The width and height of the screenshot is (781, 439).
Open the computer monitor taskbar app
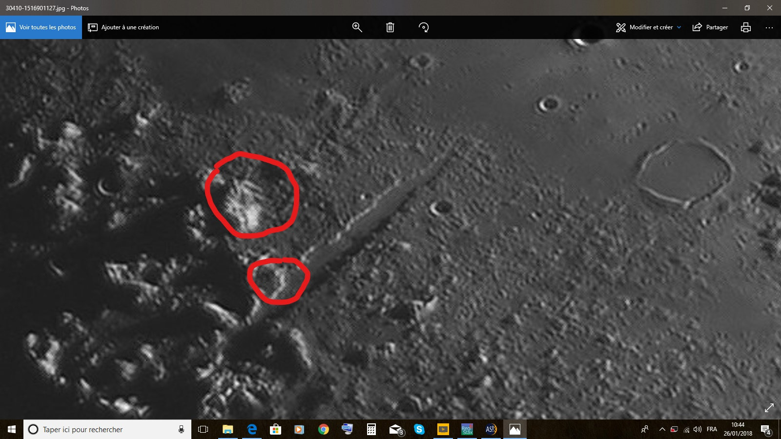(347, 429)
